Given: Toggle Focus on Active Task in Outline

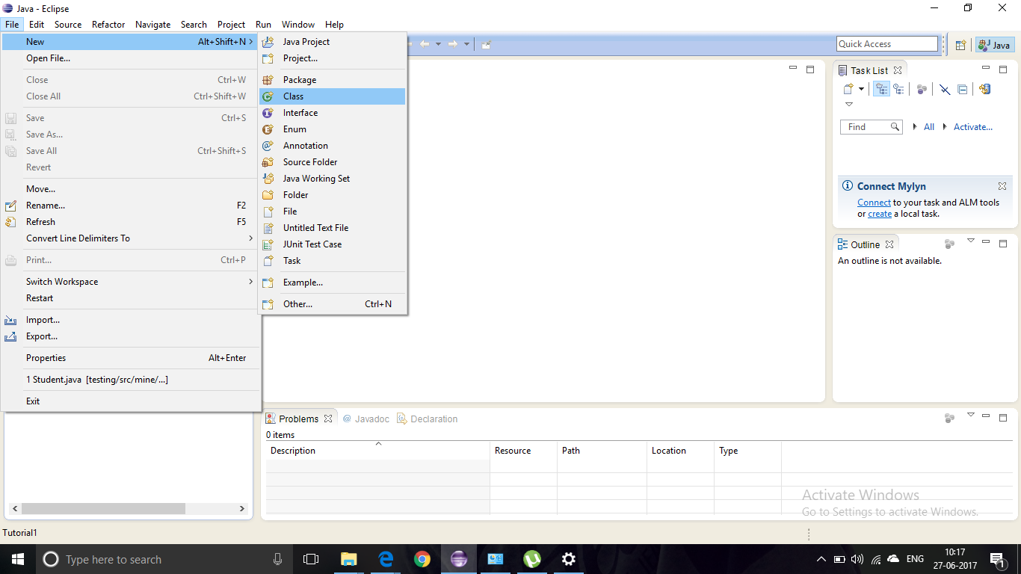Looking at the screenshot, I should [x=949, y=244].
